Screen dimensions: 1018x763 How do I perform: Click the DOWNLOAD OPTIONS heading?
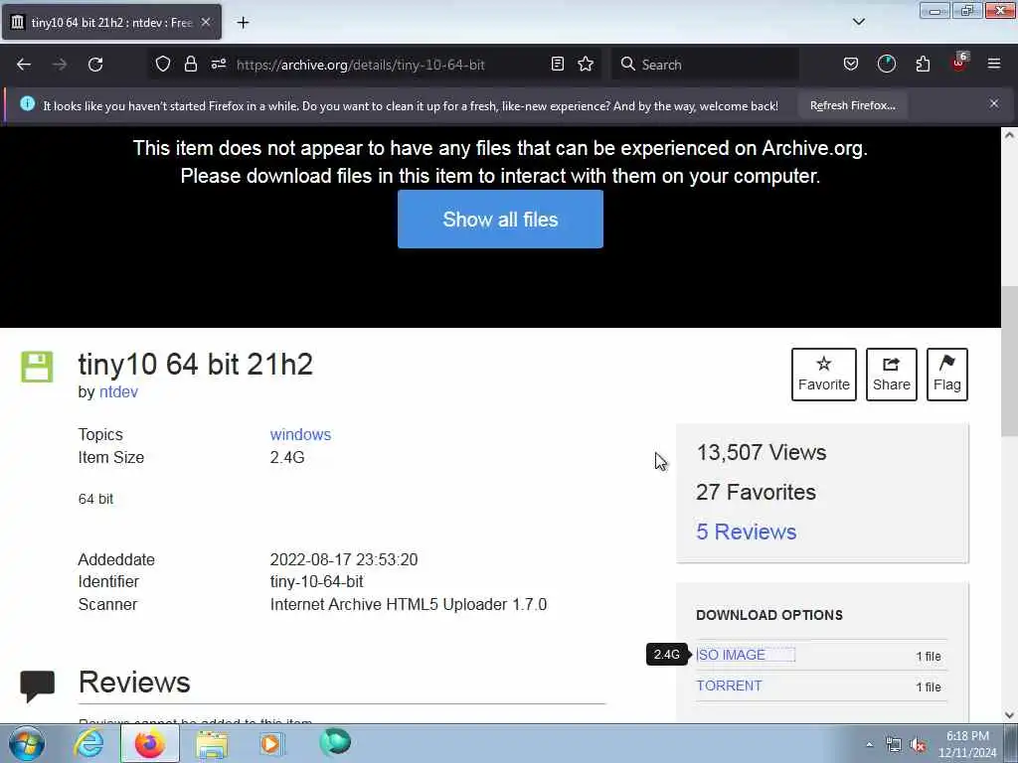click(769, 615)
